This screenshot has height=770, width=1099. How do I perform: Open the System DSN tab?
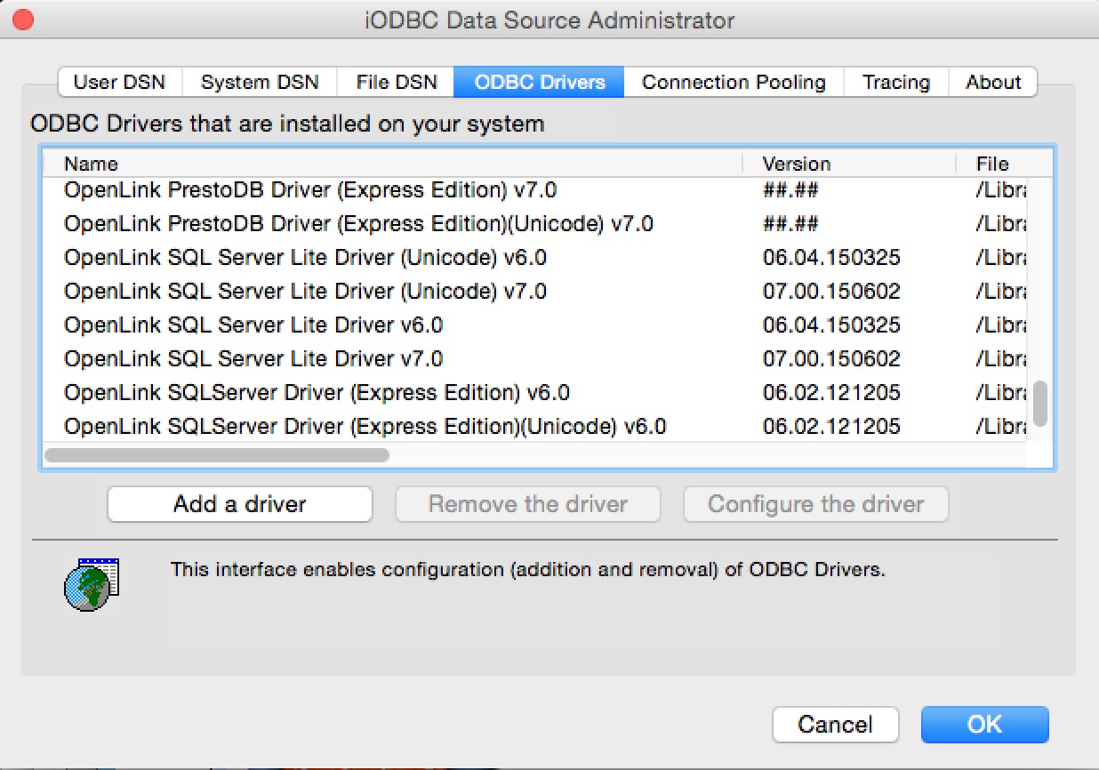(259, 83)
